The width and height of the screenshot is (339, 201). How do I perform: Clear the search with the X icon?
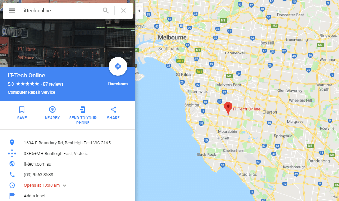123,11
